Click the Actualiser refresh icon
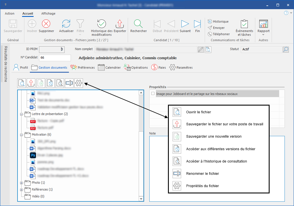Image resolution: width=294 pixels, height=206 pixels. (66, 24)
